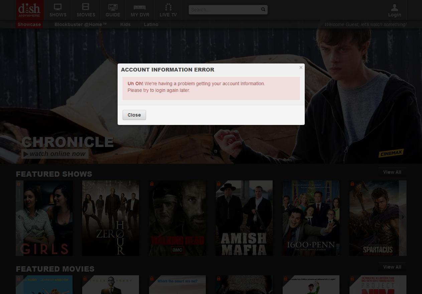
Task: Click the Chronicle banner title
Action: pos(67,142)
